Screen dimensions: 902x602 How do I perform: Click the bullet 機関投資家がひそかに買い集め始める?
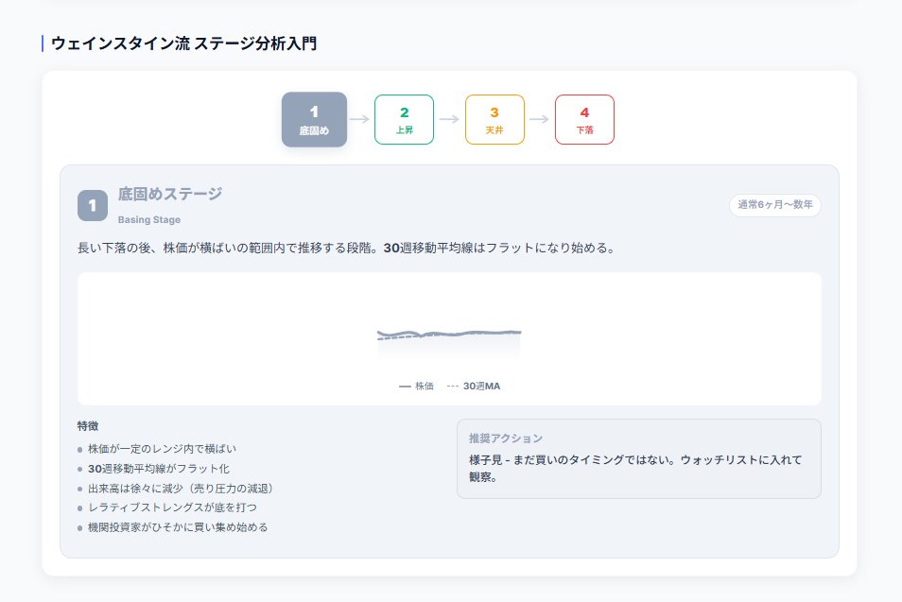pos(178,526)
